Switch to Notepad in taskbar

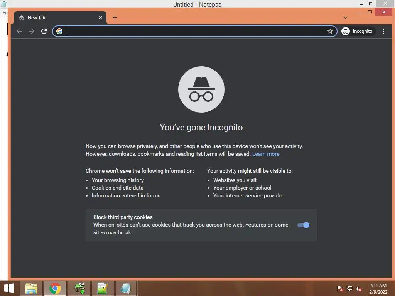click(126, 288)
